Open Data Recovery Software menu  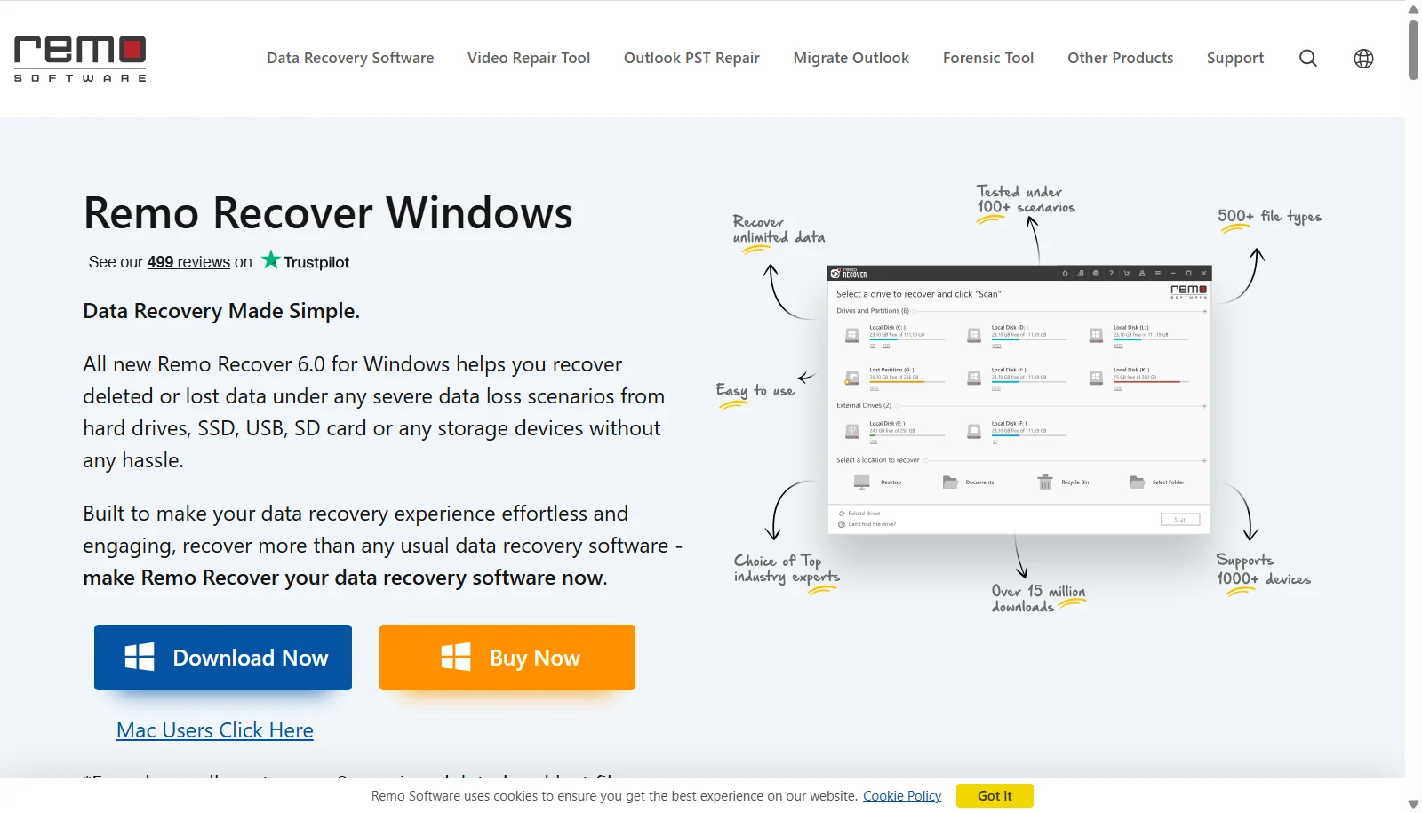350,58
